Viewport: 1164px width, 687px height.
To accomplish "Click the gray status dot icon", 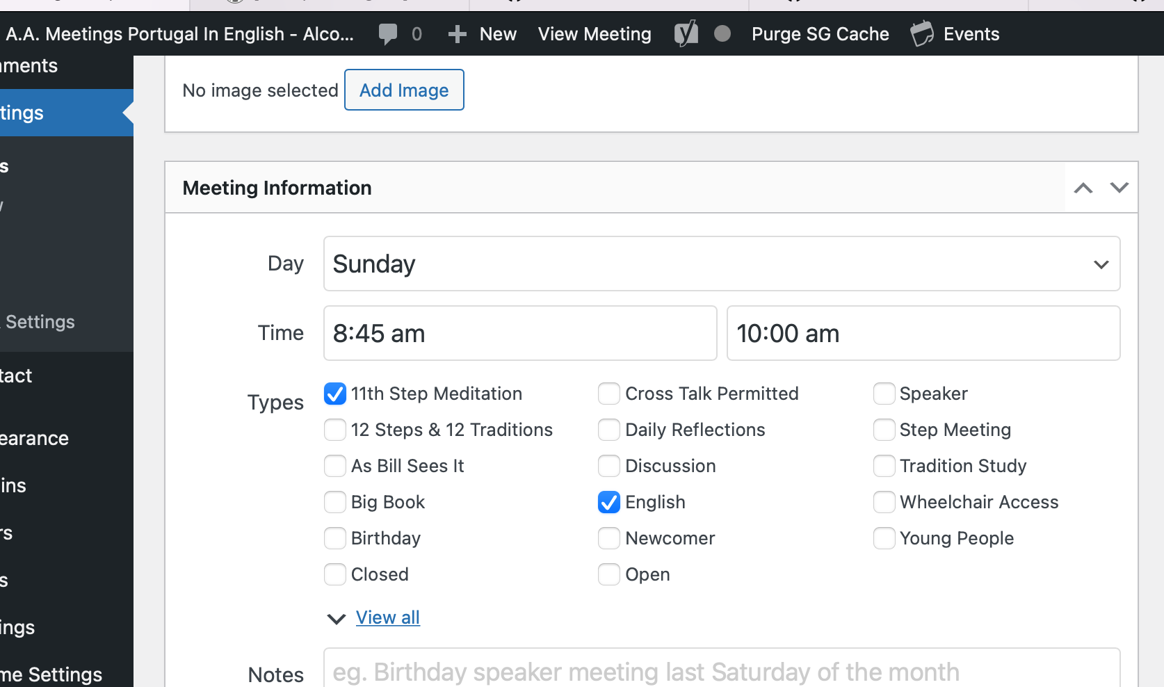I will pos(722,34).
